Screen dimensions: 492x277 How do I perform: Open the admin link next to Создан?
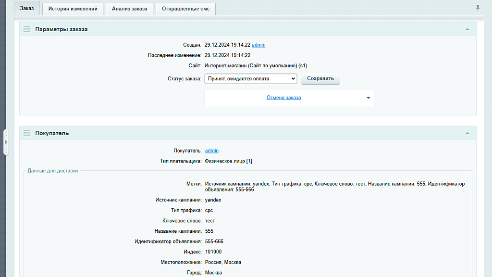click(258, 45)
